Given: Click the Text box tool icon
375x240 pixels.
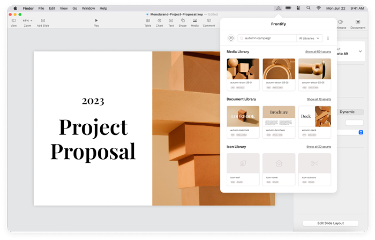Looking at the screenshot, I should pyautogui.click(x=171, y=21).
